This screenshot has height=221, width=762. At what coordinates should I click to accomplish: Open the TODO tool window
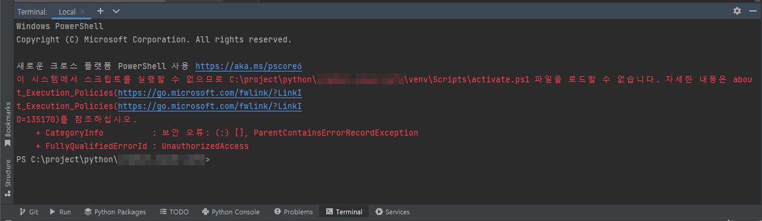pos(174,212)
